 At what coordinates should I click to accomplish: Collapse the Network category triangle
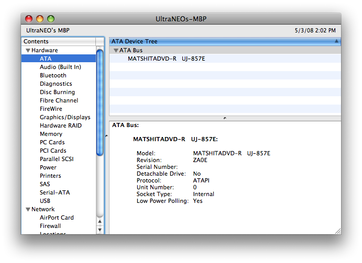click(x=28, y=209)
